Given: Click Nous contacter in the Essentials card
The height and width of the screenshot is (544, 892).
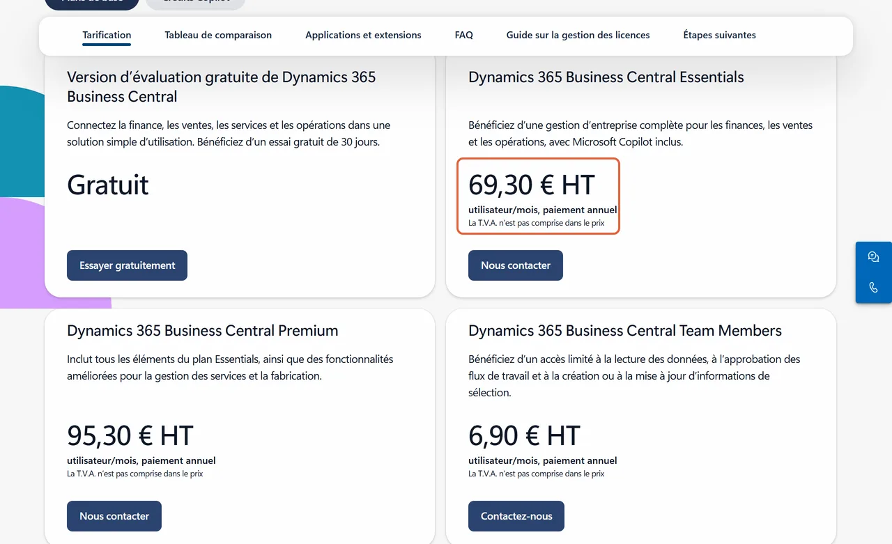Looking at the screenshot, I should [516, 265].
